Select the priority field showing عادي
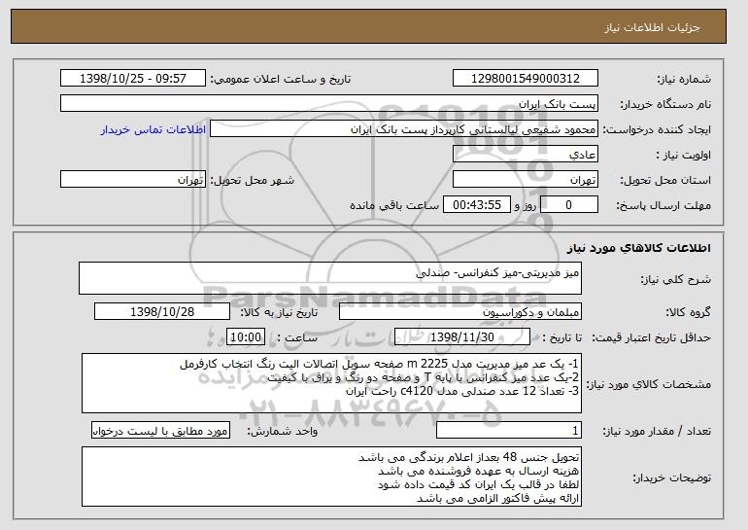The image size is (748, 530). (526, 155)
